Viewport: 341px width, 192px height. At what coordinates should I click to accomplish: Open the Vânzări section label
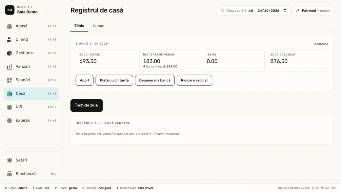pos(23,66)
